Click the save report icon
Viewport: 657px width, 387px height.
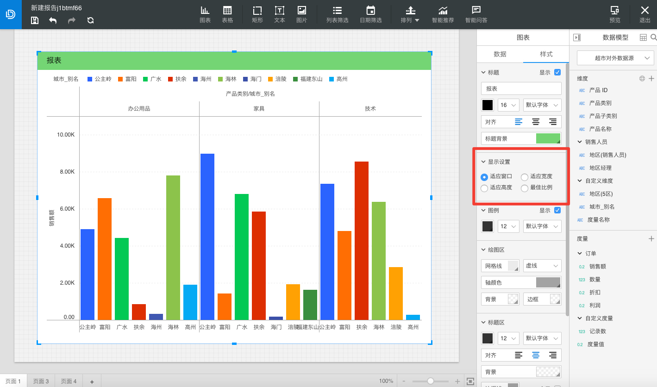[35, 20]
